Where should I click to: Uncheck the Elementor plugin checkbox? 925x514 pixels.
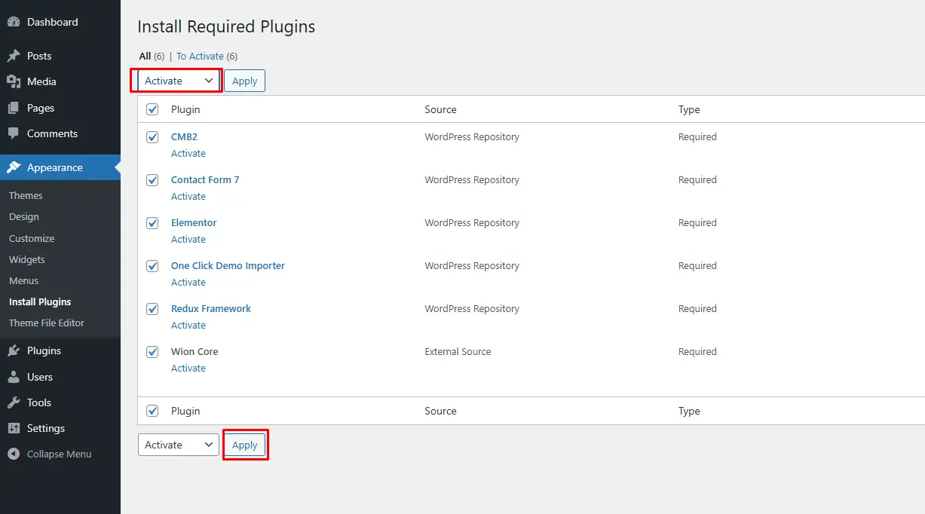point(152,223)
